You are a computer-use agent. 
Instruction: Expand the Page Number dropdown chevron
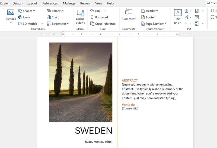(x=165, y=24)
